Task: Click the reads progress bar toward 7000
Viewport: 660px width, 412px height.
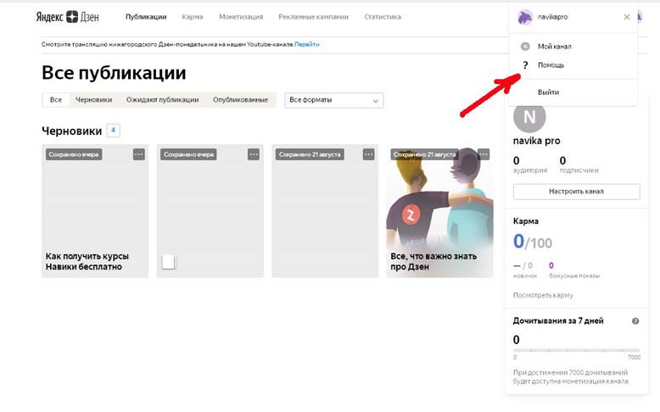Action: [x=577, y=350]
